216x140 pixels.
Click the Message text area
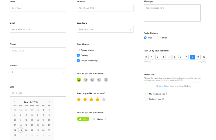[172, 13]
